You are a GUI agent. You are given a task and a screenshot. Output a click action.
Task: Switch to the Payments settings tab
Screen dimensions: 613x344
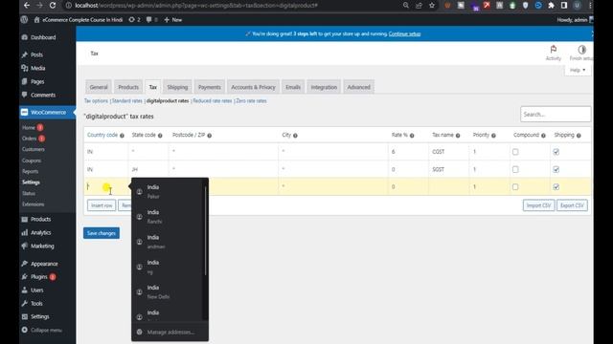[x=210, y=87]
